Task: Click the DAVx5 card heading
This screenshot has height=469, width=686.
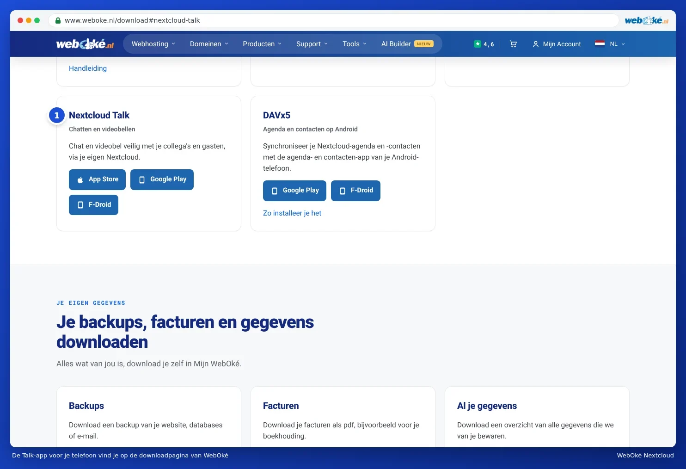Action: pyautogui.click(x=276, y=115)
